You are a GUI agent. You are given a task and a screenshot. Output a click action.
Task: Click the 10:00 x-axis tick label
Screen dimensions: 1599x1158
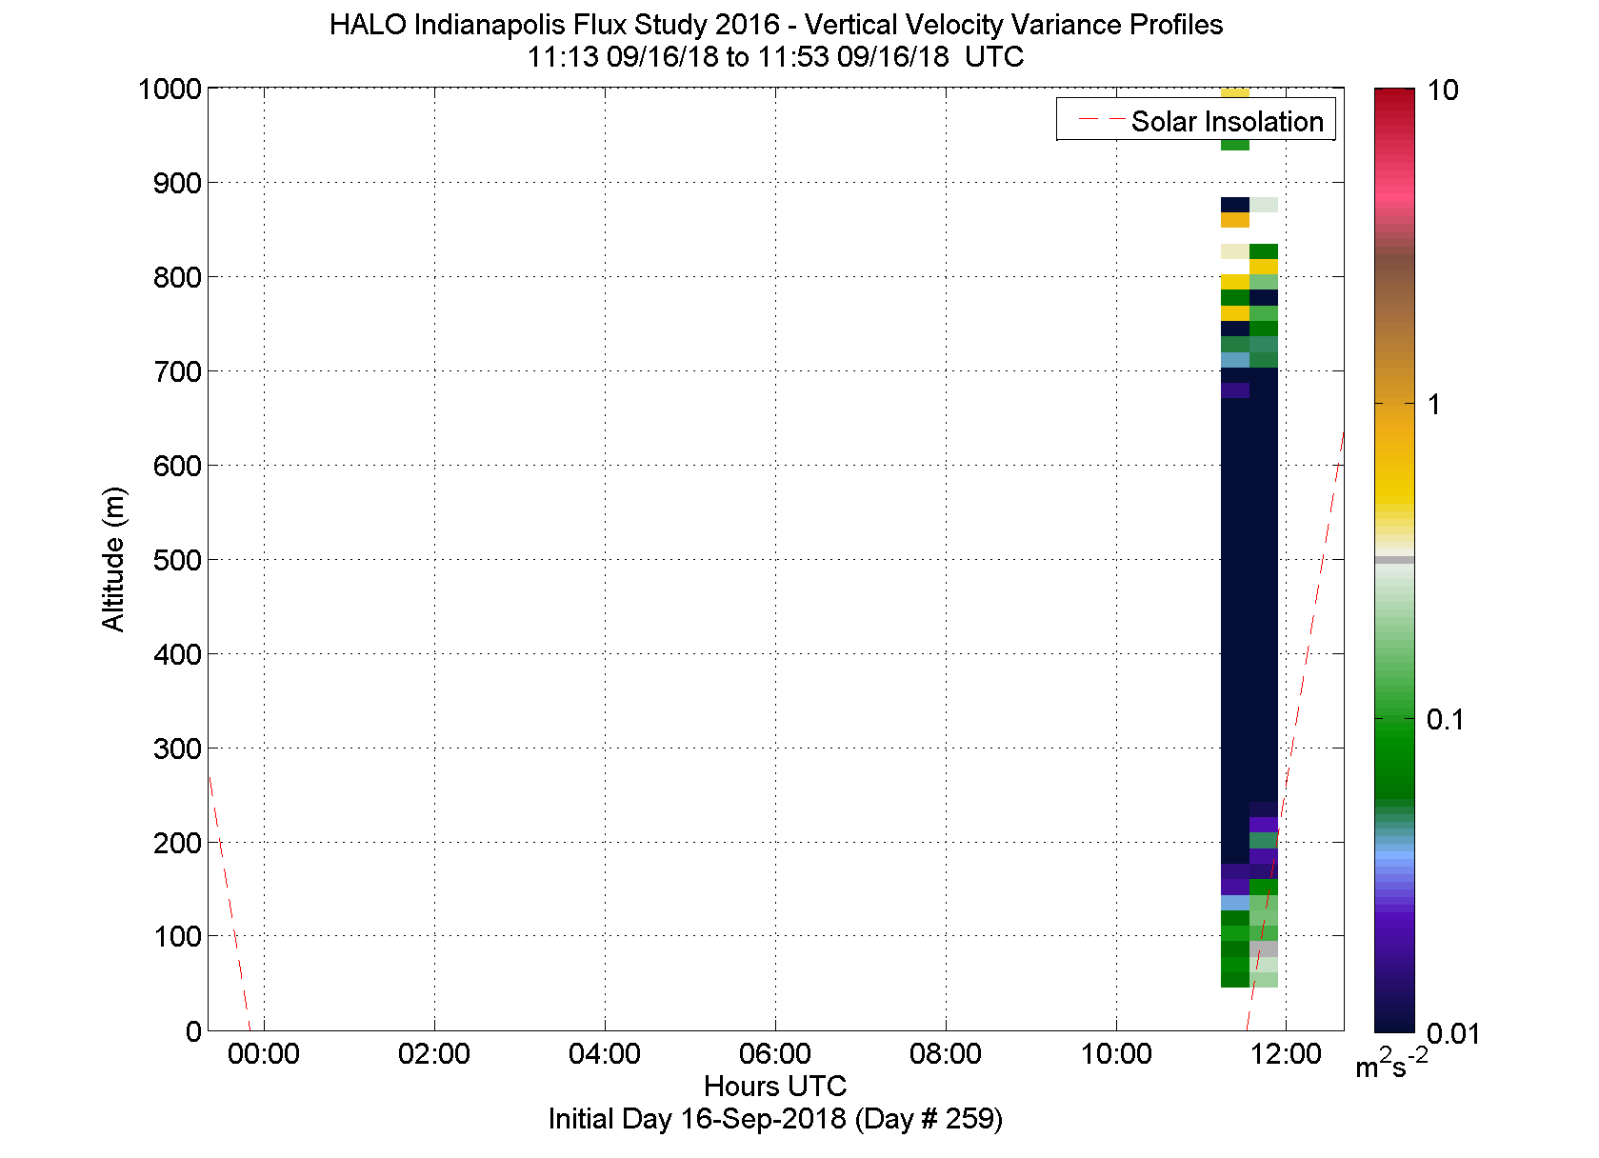(x=1116, y=1054)
